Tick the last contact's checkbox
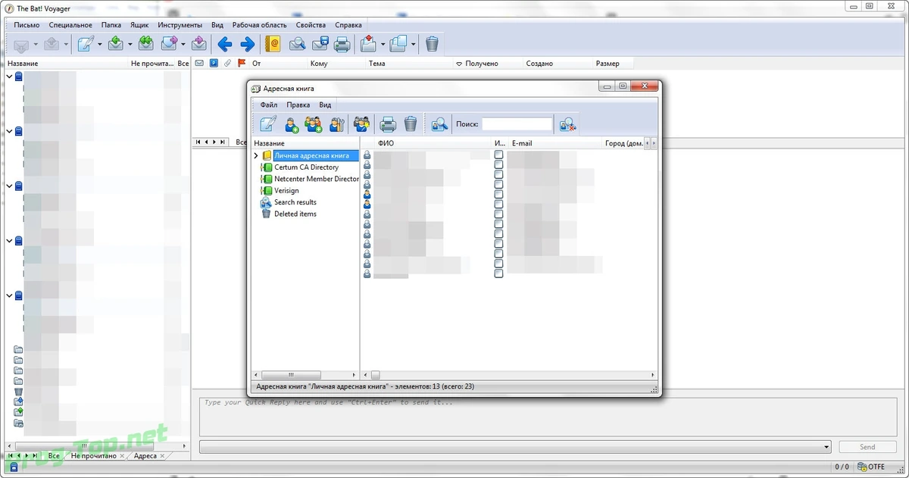The width and height of the screenshot is (909, 478). (498, 273)
